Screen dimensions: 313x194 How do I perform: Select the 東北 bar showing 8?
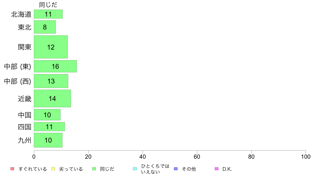45,27
